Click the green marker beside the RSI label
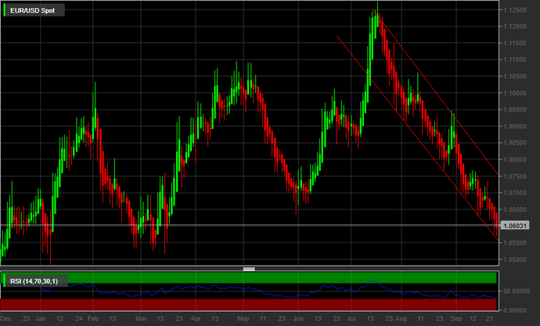Image resolution: width=540 pixels, height=326 pixels. tap(5, 280)
